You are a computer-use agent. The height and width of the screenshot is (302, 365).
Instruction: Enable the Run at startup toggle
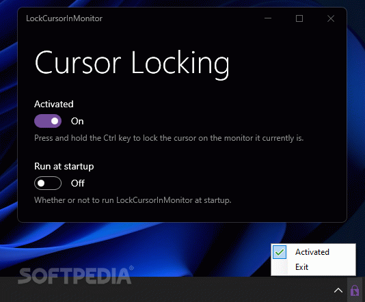tap(48, 183)
